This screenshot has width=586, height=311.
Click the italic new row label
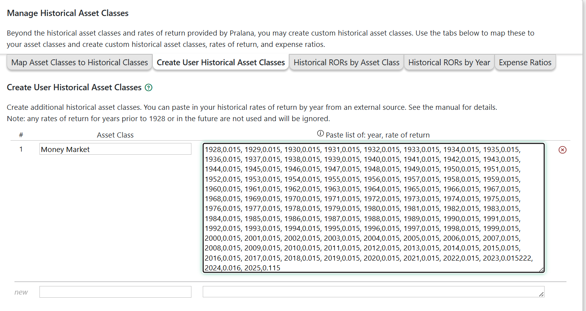tap(21, 292)
